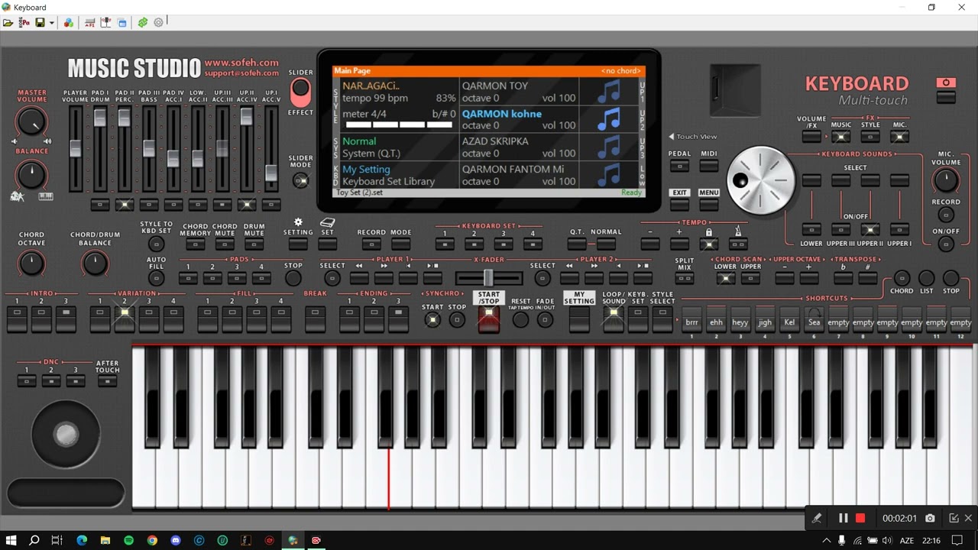
Task: Click the Chord Octave knob
Action: click(x=31, y=264)
